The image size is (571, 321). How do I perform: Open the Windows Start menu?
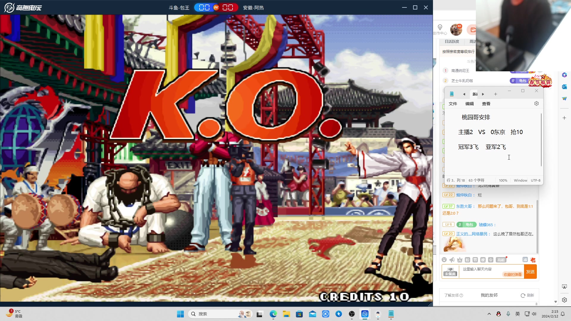(180, 314)
